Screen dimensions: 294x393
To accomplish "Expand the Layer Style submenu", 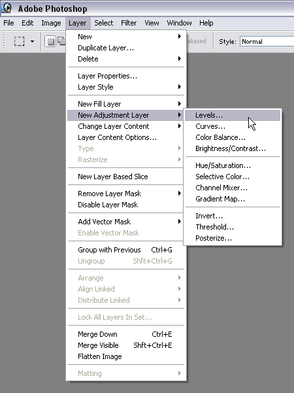I will pyautogui.click(x=126, y=87).
